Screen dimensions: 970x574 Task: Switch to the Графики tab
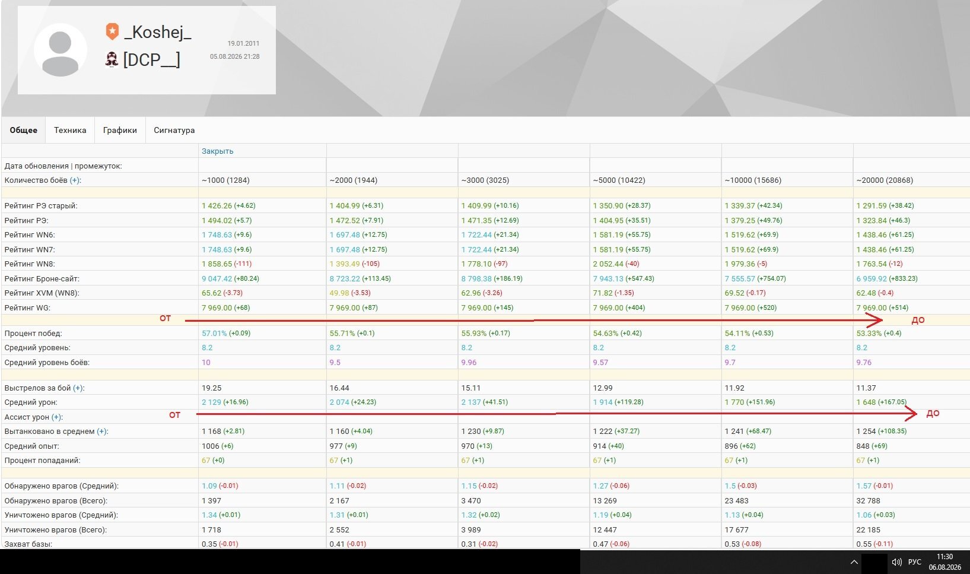120,130
